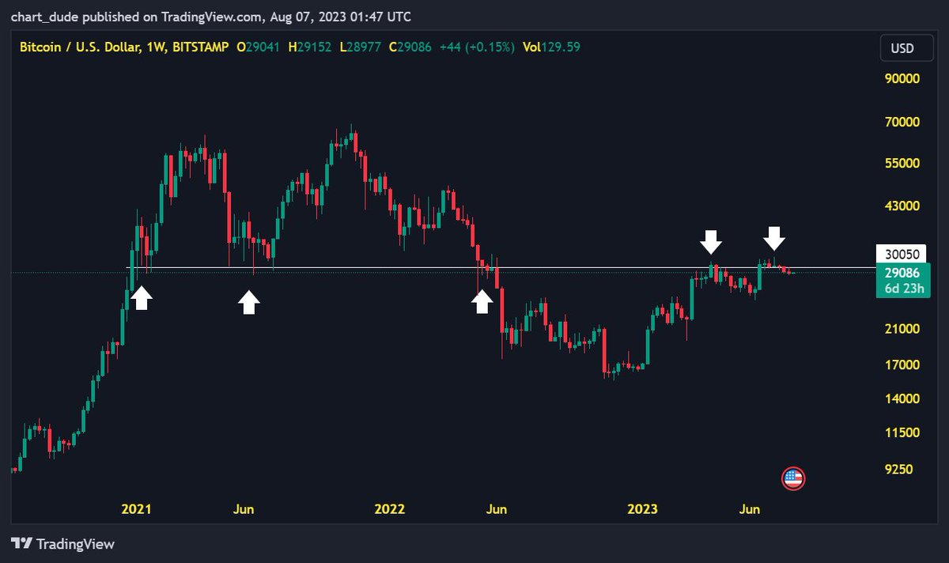Click the 11500 price scale label
Image resolution: width=949 pixels, height=563 pixels.
902,433
